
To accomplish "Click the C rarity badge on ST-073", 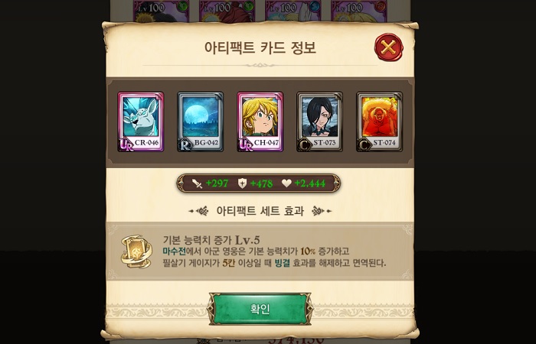I will pos(304,144).
